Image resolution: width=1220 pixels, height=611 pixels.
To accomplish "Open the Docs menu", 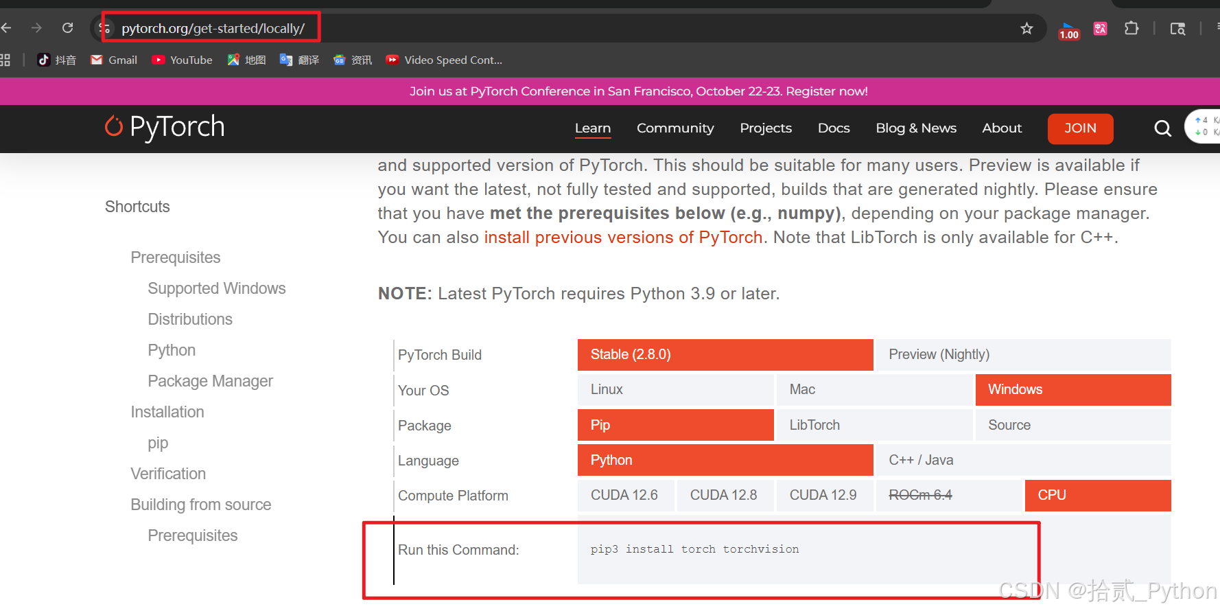I will pos(834,128).
